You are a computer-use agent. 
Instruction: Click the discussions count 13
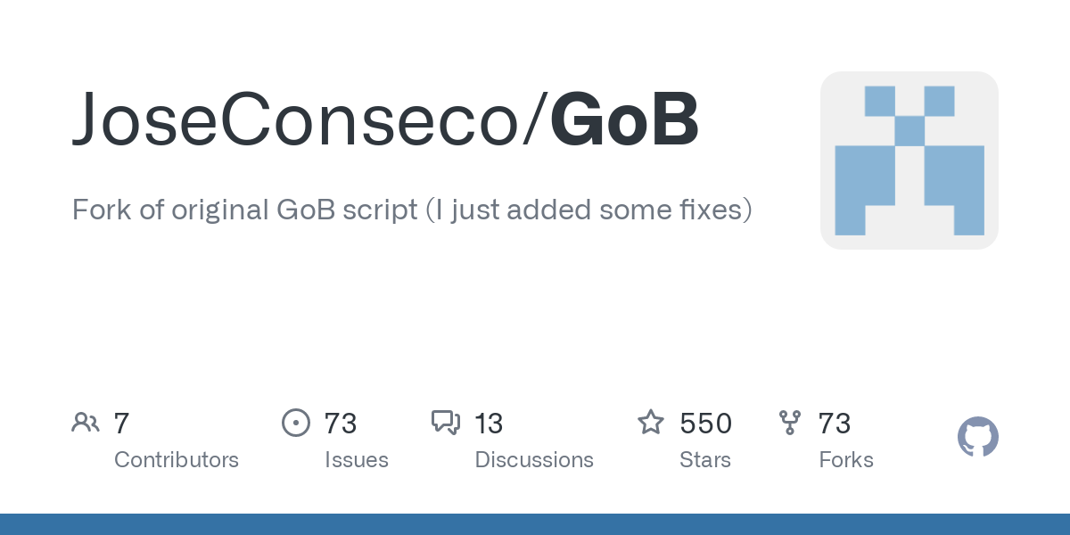pyautogui.click(x=489, y=424)
